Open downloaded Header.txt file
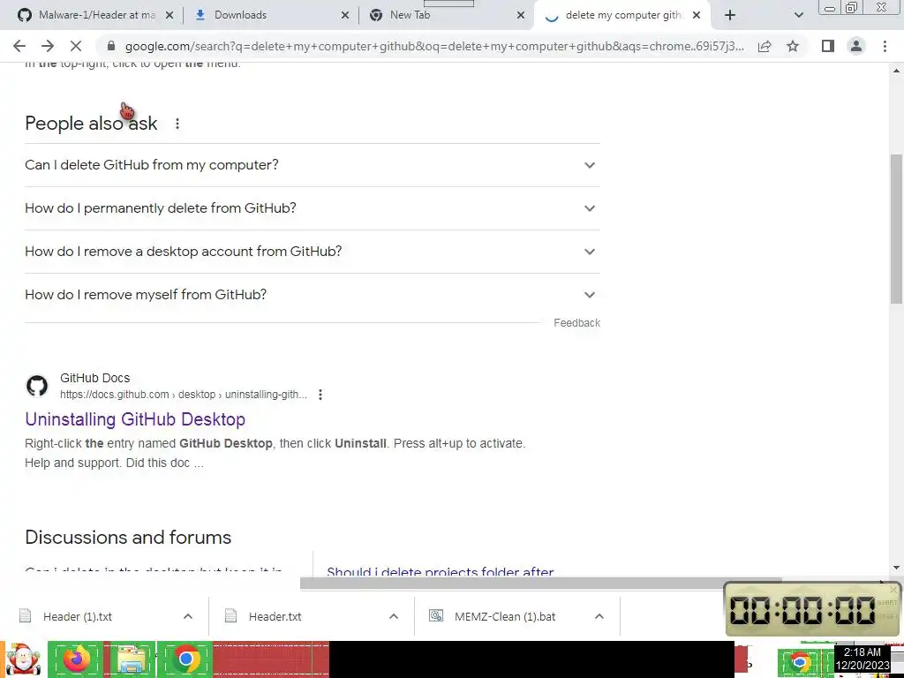This screenshot has height=678, width=904. (275, 616)
